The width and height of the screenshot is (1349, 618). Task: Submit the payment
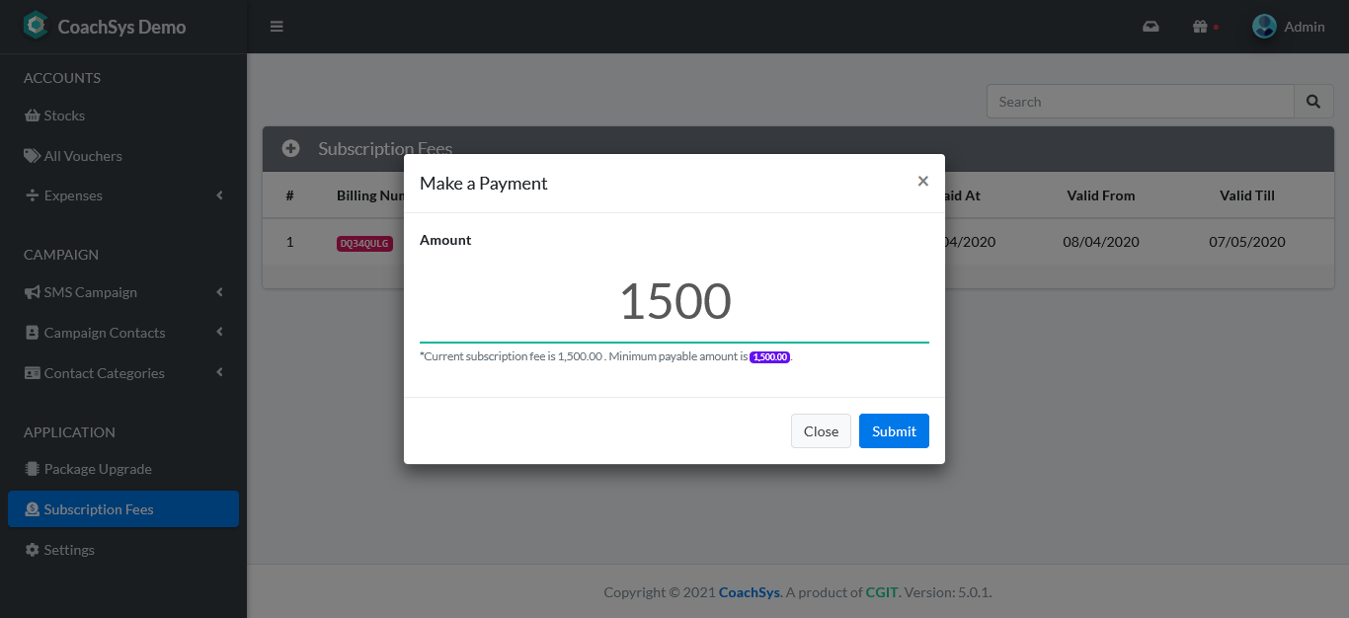(894, 431)
